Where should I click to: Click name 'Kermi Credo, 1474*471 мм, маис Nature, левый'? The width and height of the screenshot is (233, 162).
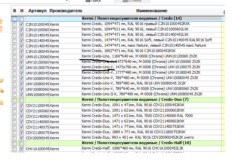pos(144,45)
